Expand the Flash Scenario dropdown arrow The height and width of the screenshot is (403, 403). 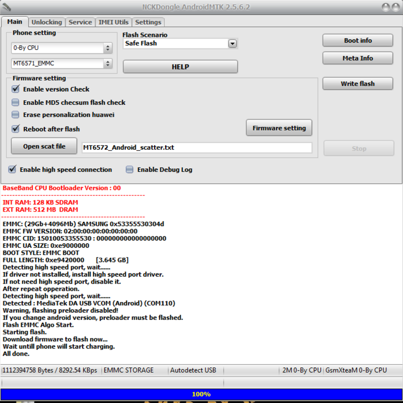(x=232, y=43)
